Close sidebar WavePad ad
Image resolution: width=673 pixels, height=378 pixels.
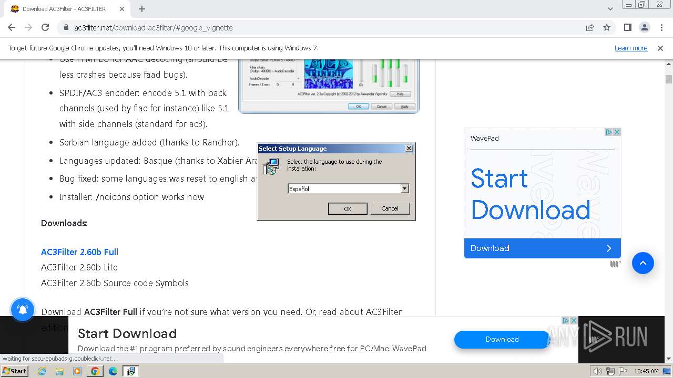(617, 132)
